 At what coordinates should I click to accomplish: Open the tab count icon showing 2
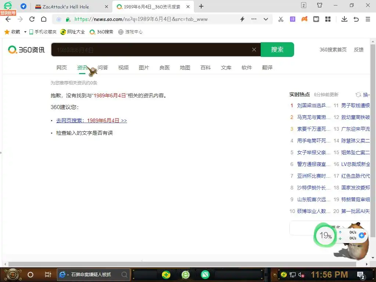click(304, 5)
